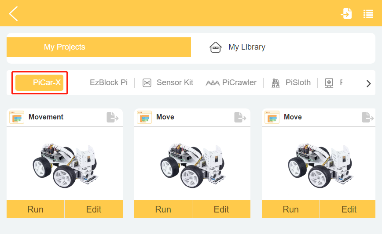
Task: Select the Sensor Kit product filter
Action: [175, 83]
